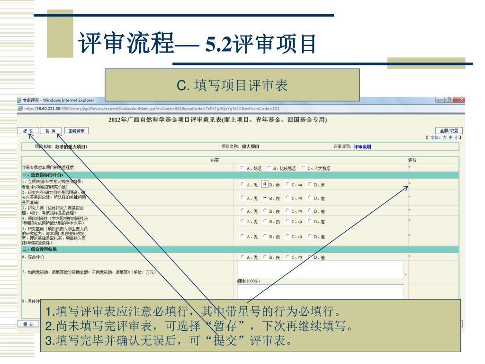485x364 pixels.
Task: Click the 重大项目 project category text
Action: click(x=250, y=146)
